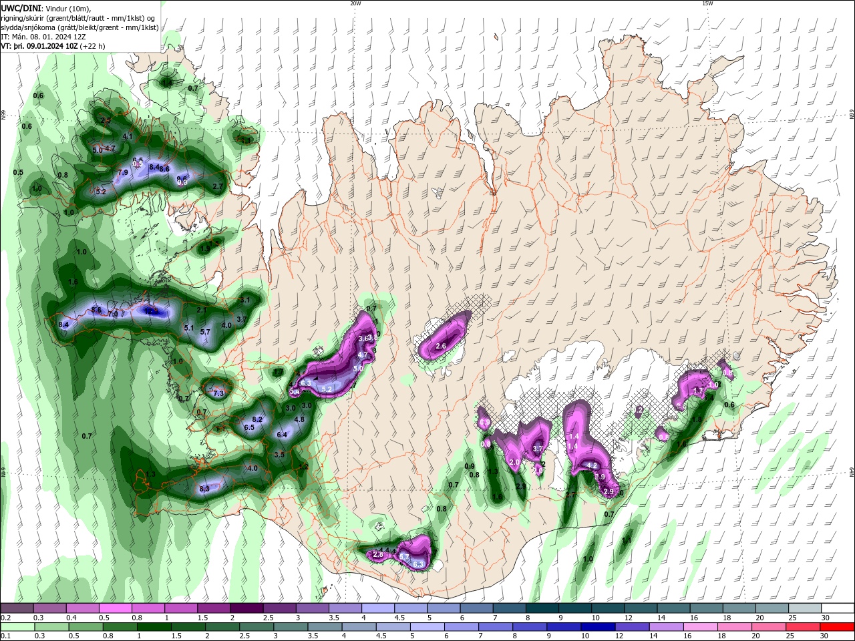This screenshot has width=855, height=641.
Task: Click the 5.1 precipitation value on the map
Action: 189,328
